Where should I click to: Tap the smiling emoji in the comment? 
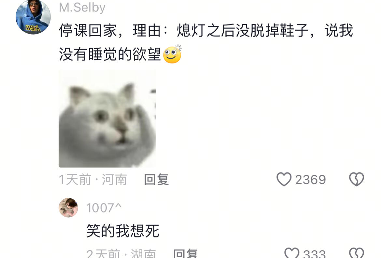coord(172,54)
